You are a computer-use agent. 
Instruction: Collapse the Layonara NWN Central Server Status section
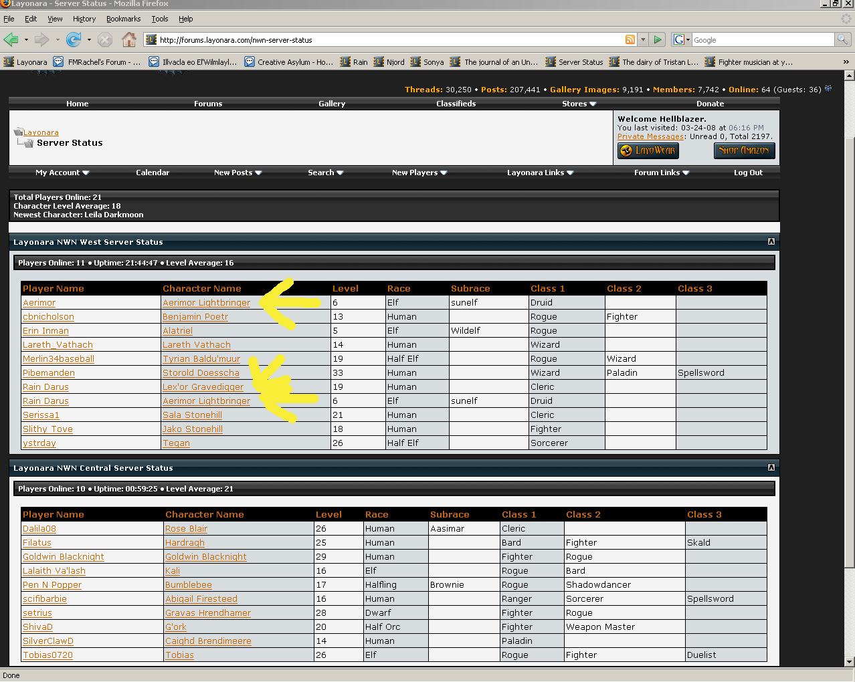[771, 467]
